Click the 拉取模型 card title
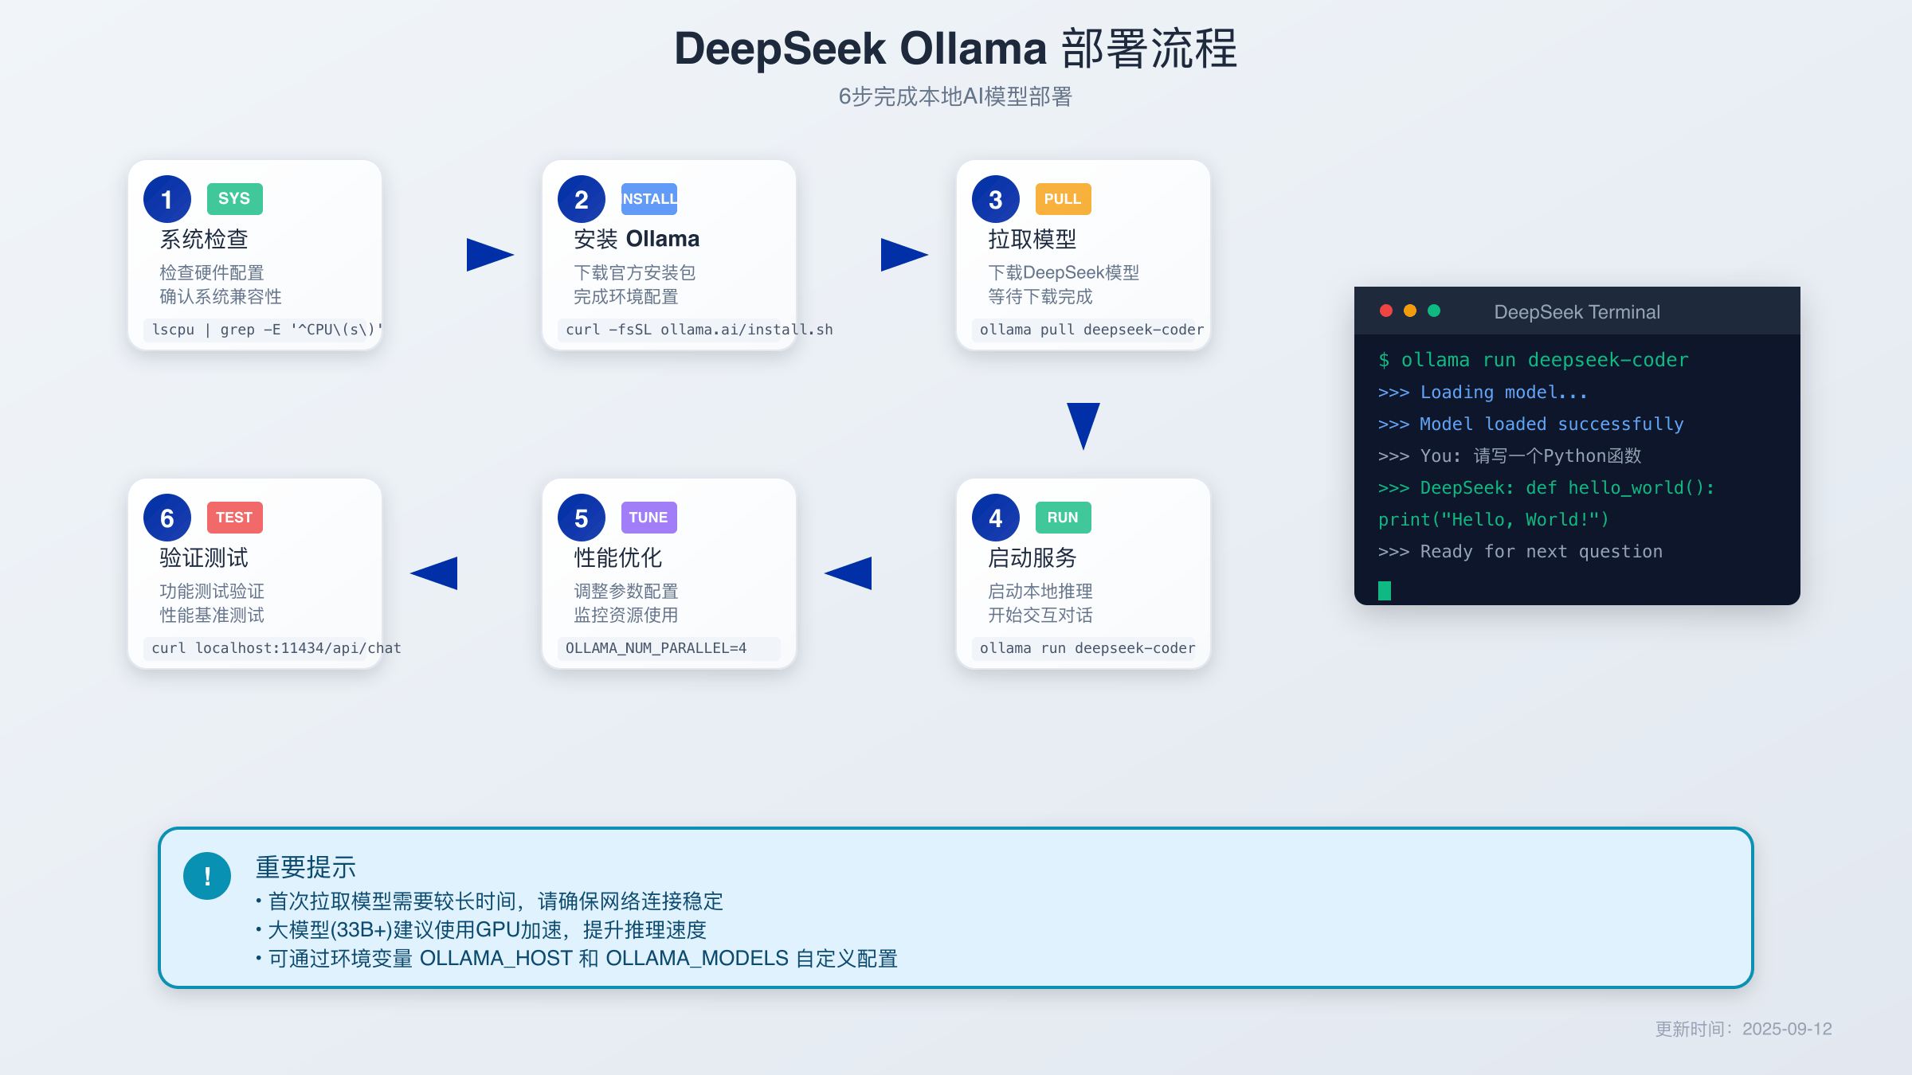Image resolution: width=1912 pixels, height=1075 pixels. [x=1032, y=239]
